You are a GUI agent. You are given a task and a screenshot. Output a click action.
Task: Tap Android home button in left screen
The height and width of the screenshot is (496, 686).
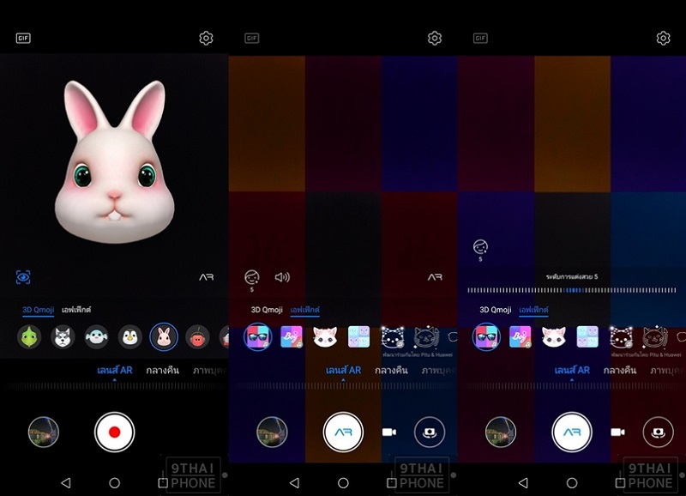115,483
